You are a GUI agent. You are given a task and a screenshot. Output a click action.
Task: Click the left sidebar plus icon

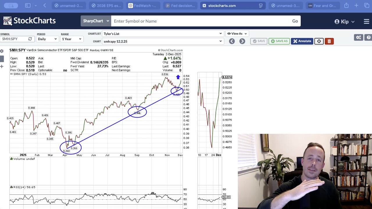pyautogui.click(x=2, y=66)
